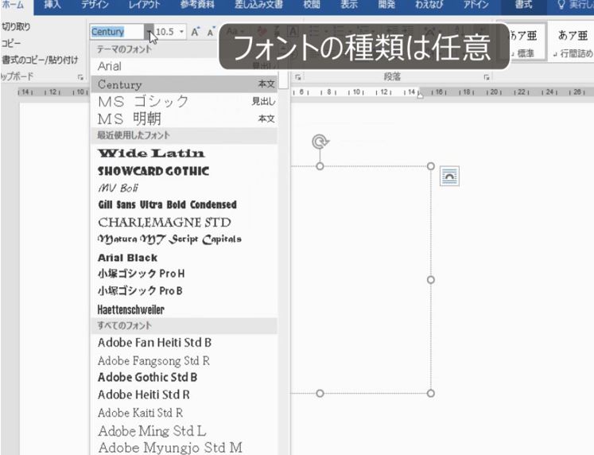Click the コピー (copy) button
Viewport: 594px width, 455px height.
pyautogui.click(x=10, y=43)
